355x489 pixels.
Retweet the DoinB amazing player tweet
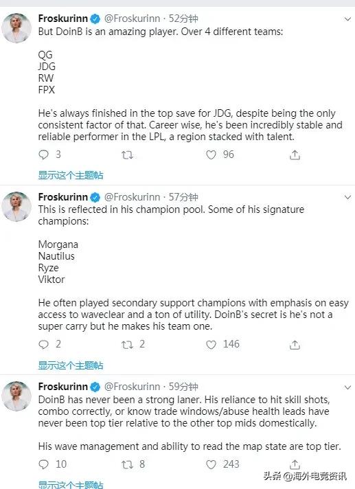point(127,155)
